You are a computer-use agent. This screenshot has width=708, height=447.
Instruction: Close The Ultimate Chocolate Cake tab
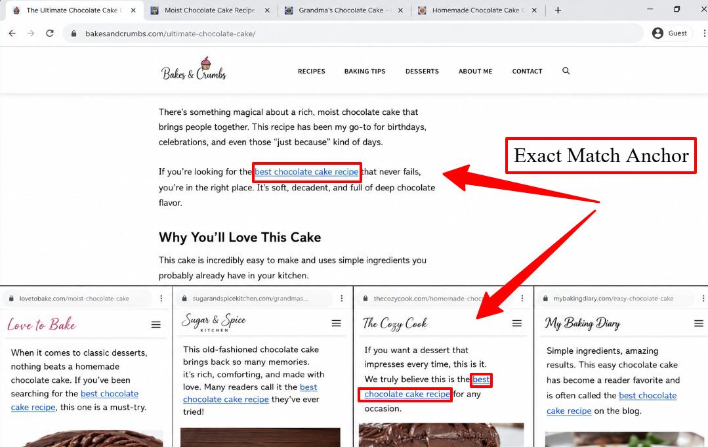click(133, 10)
